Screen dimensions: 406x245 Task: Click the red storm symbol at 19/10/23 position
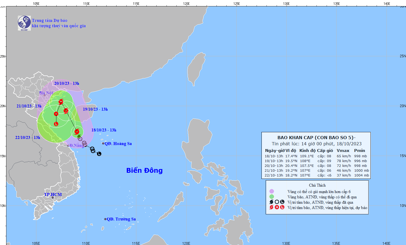(66, 110)
